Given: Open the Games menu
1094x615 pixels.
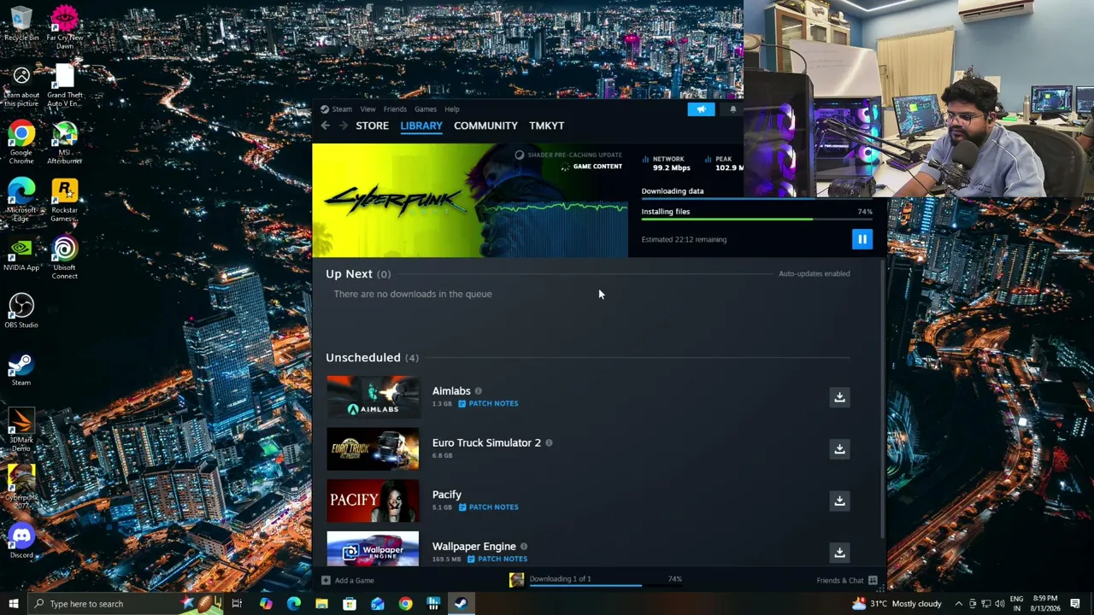Looking at the screenshot, I should (x=426, y=109).
